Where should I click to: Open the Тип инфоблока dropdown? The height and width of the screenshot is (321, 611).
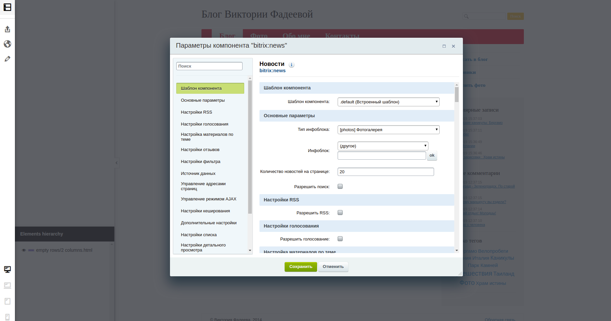click(x=388, y=130)
